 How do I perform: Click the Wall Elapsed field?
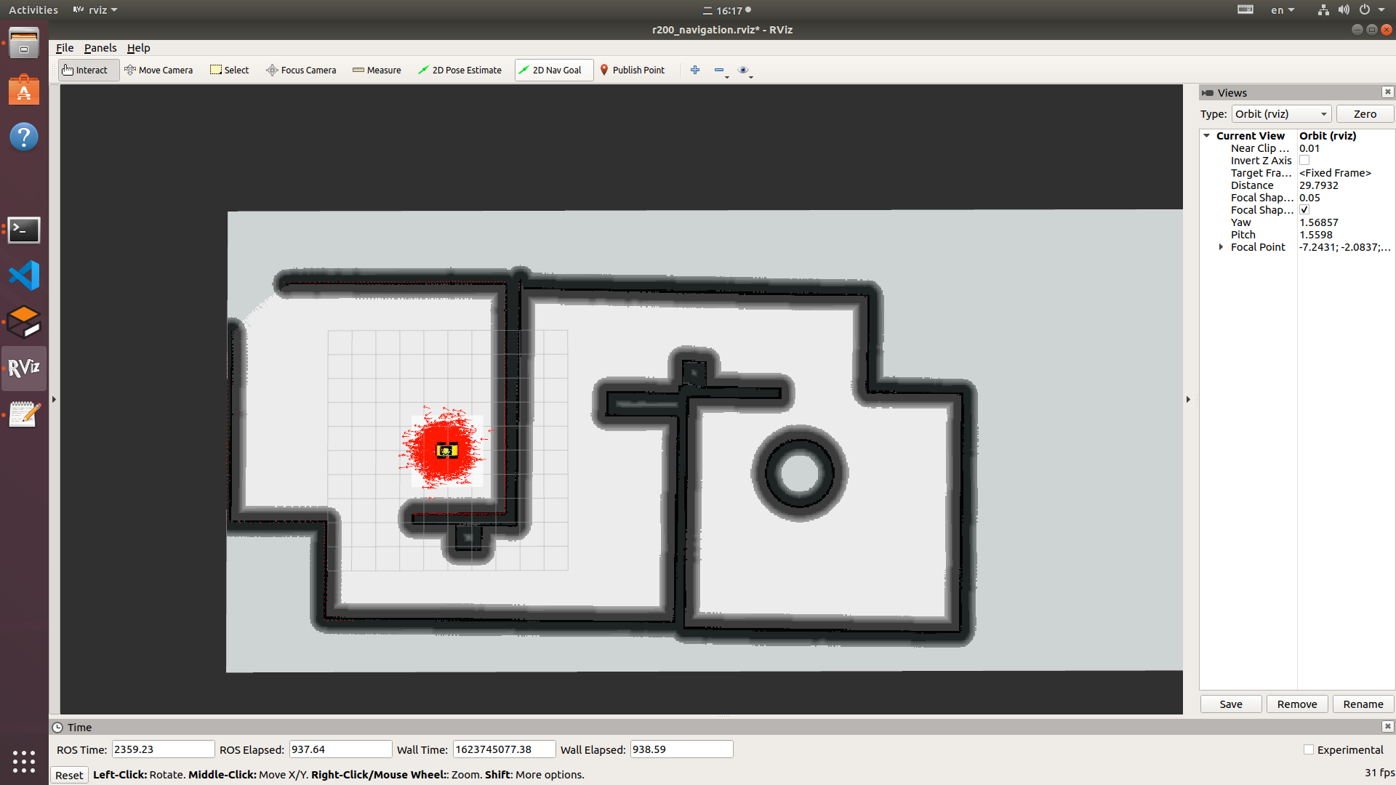(x=681, y=749)
